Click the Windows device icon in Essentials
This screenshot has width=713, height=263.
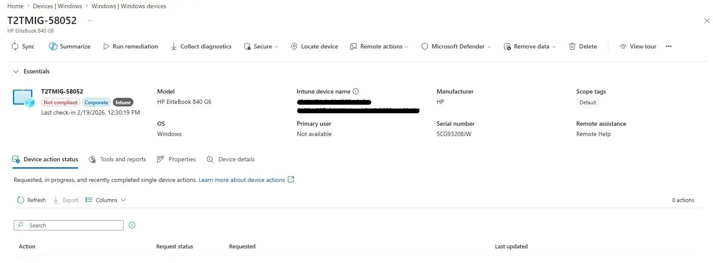[24, 98]
